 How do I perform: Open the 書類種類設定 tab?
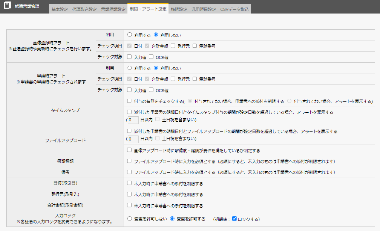click(113, 9)
